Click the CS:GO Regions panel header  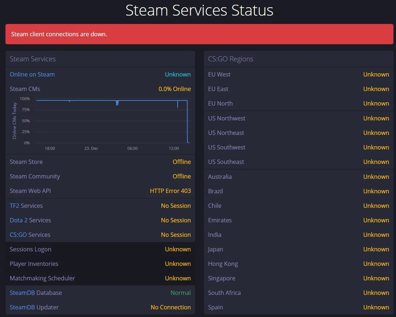tap(231, 59)
